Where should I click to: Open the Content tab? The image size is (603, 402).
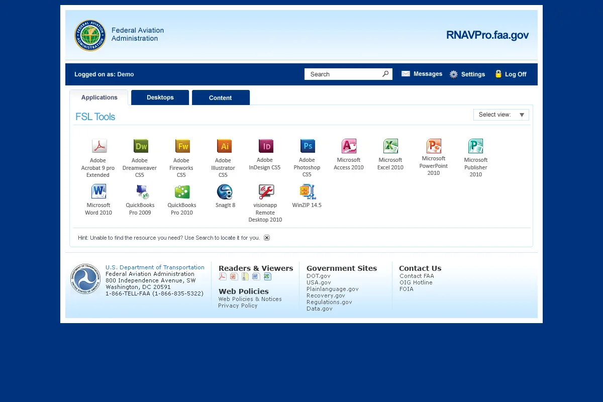[221, 97]
